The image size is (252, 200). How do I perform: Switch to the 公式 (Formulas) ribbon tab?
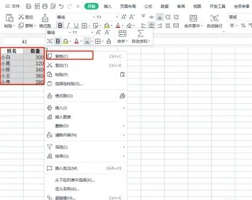tap(148, 6)
